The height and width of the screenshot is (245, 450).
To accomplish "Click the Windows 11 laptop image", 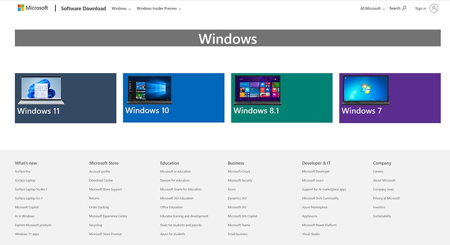I will point(41,90).
